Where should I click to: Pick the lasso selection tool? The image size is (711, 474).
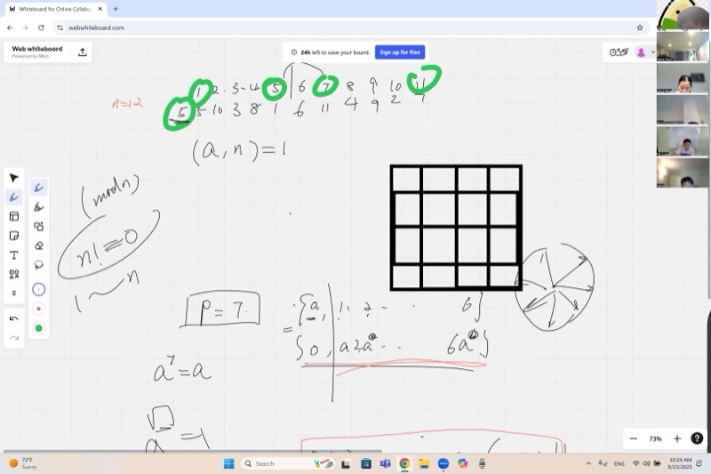(x=38, y=265)
